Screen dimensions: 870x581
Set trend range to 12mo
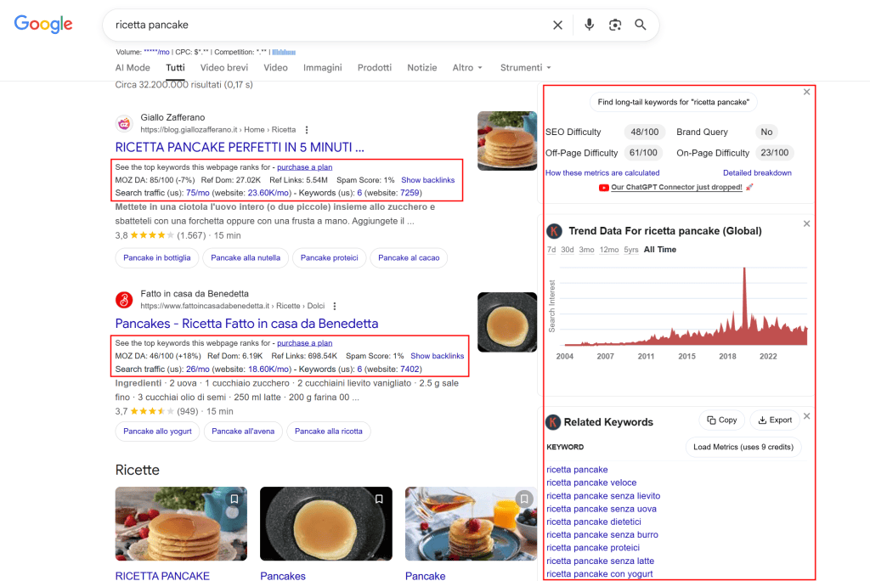[x=609, y=250]
